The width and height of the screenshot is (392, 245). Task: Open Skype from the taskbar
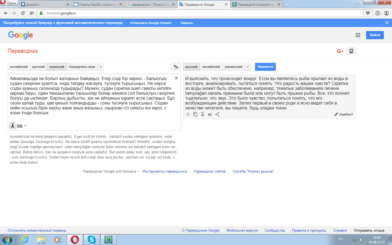pos(91,240)
